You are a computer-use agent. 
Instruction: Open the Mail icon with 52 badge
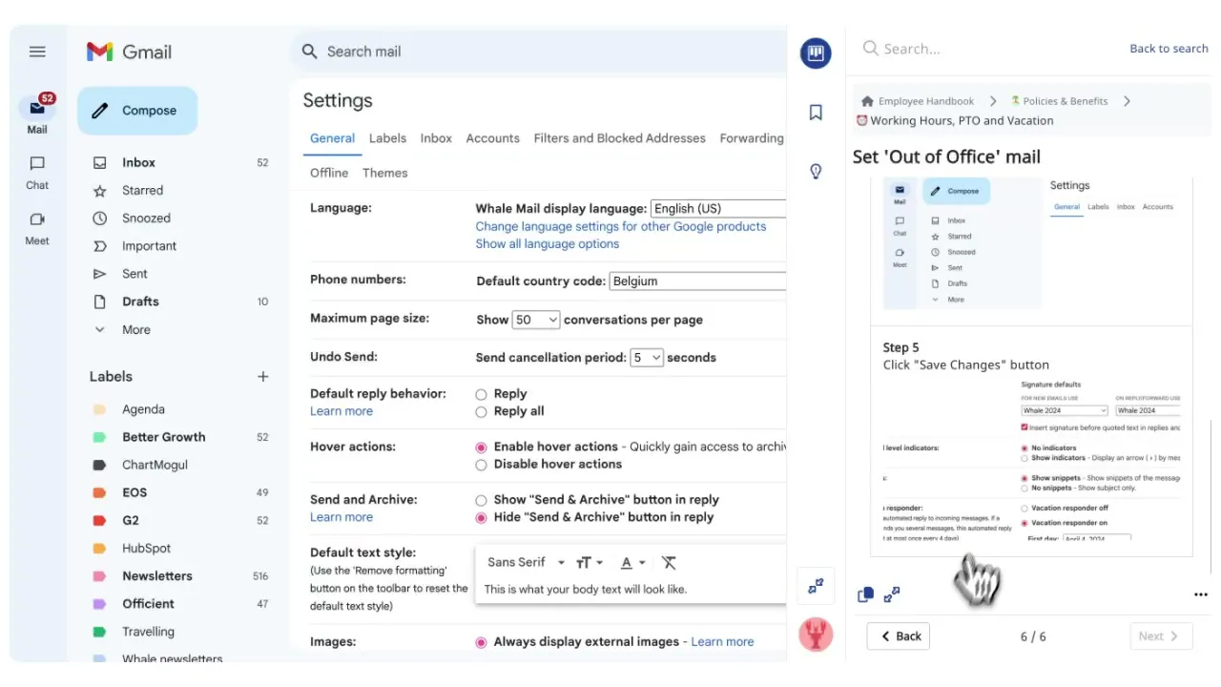tap(37, 108)
